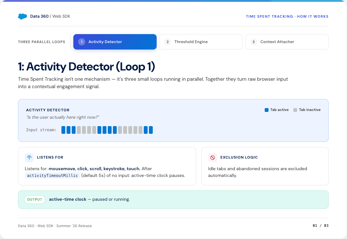This screenshot has width=347, height=239.
Task: Click the number 1 badge on Activity Detector
Action: (x=82, y=42)
